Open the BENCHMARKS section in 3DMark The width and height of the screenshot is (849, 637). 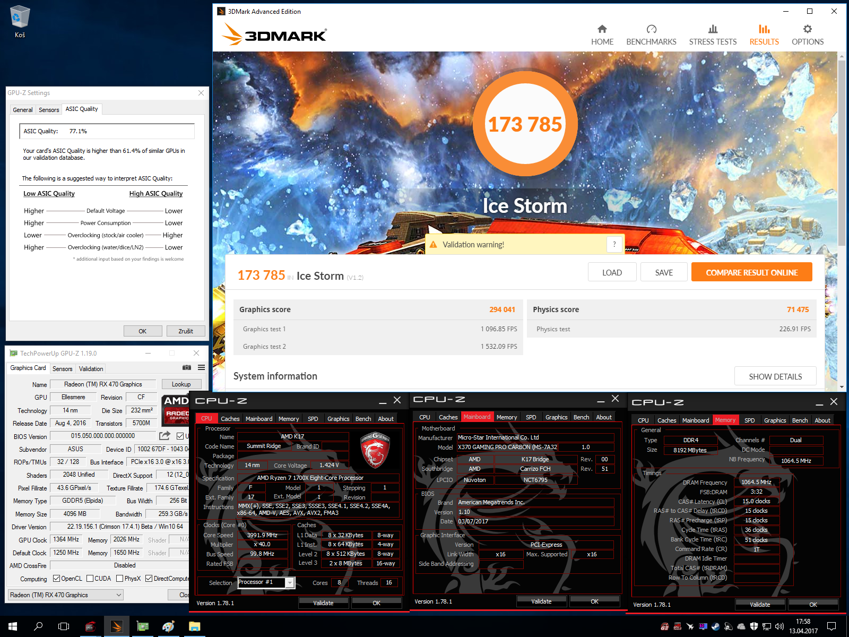pyautogui.click(x=651, y=36)
